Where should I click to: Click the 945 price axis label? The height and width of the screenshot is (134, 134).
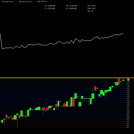pyautogui.click(x=128, y=124)
